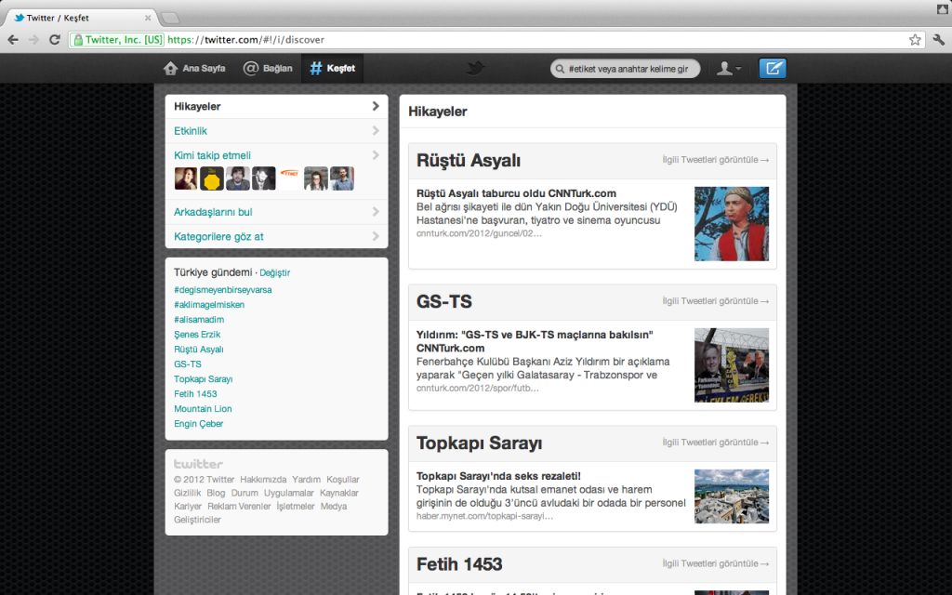Click the twitter wordmark in footer

click(x=196, y=463)
